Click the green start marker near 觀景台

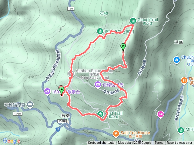coord(62,91)
